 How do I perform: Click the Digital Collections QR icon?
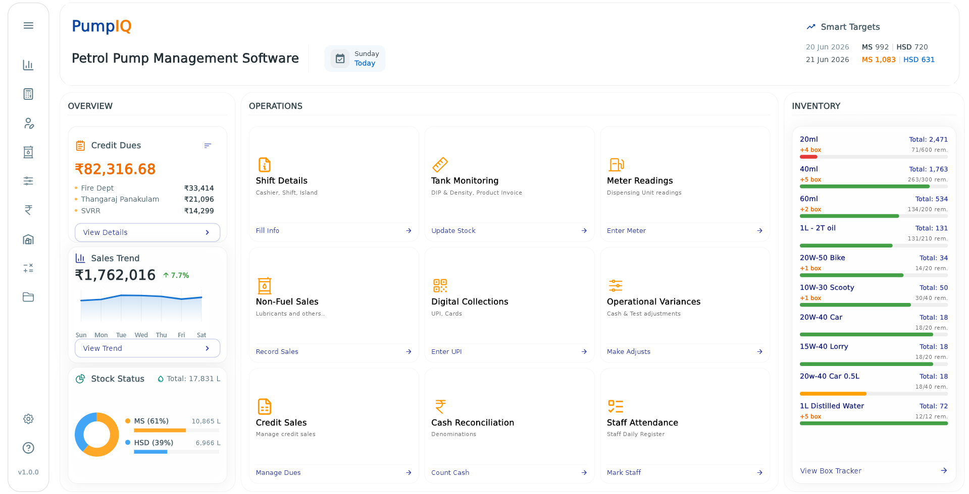[440, 286]
